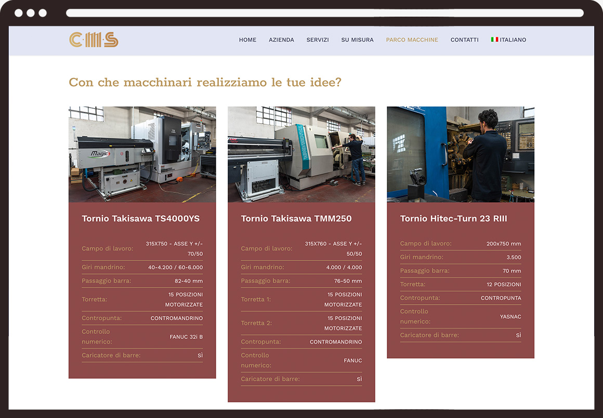Select '315X750 - ASSE Y +/- 70/50' value
The image size is (603, 418).
pos(174,249)
